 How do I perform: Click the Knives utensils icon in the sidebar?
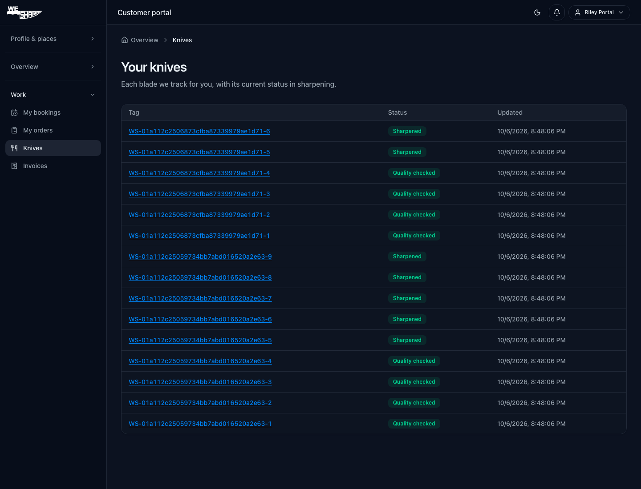tap(14, 148)
